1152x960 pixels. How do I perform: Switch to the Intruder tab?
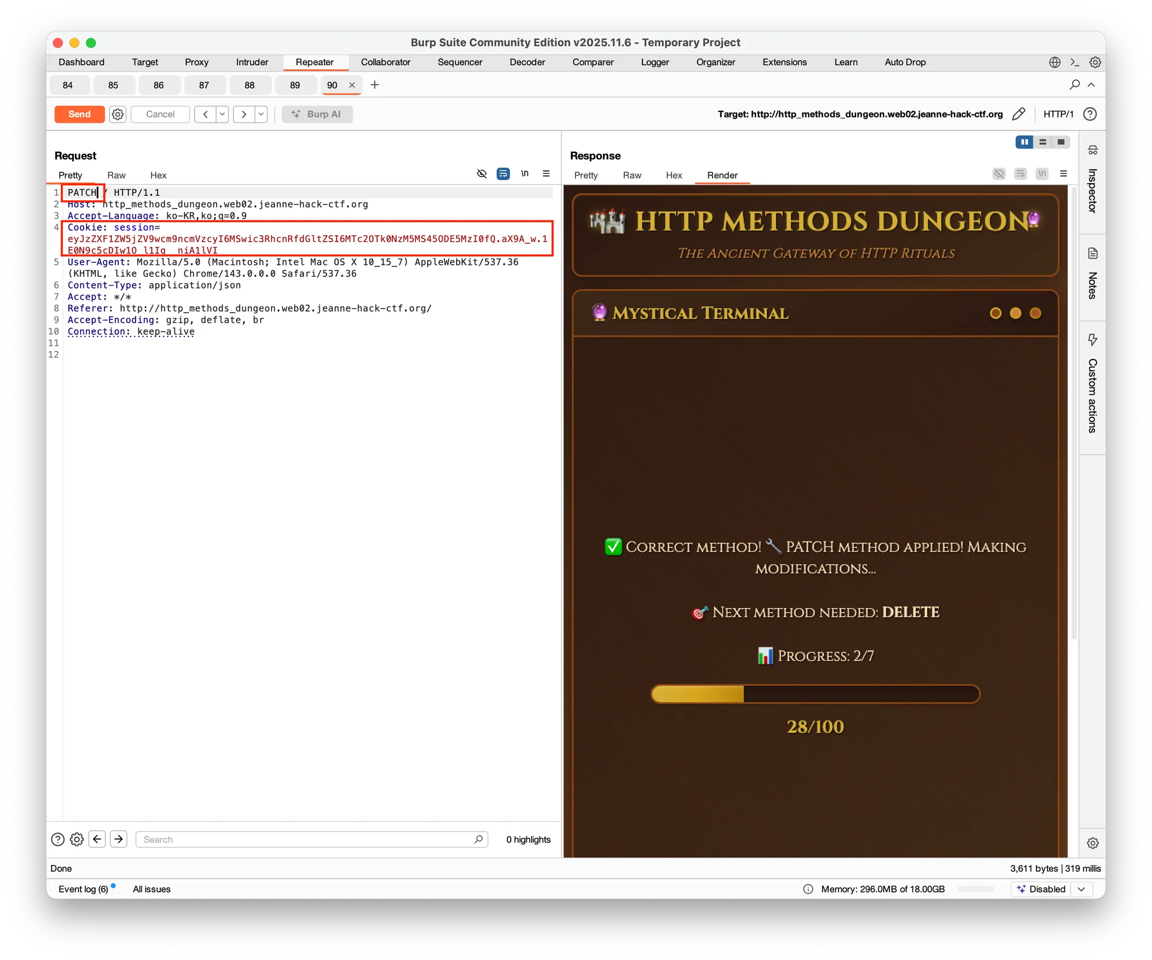[x=252, y=62]
